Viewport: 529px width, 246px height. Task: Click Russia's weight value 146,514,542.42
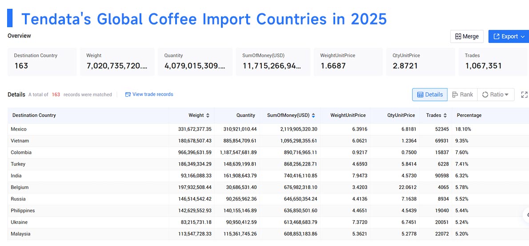point(195,199)
